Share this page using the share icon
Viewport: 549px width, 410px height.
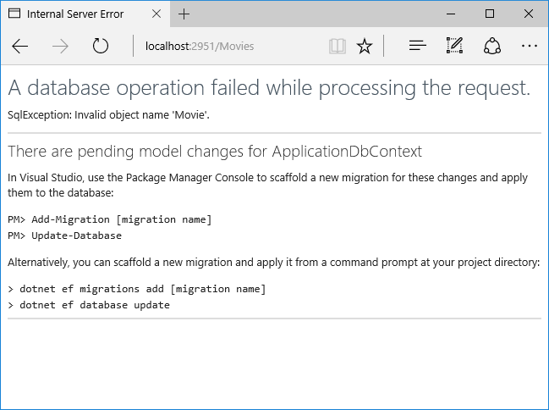pyautogui.click(x=492, y=47)
